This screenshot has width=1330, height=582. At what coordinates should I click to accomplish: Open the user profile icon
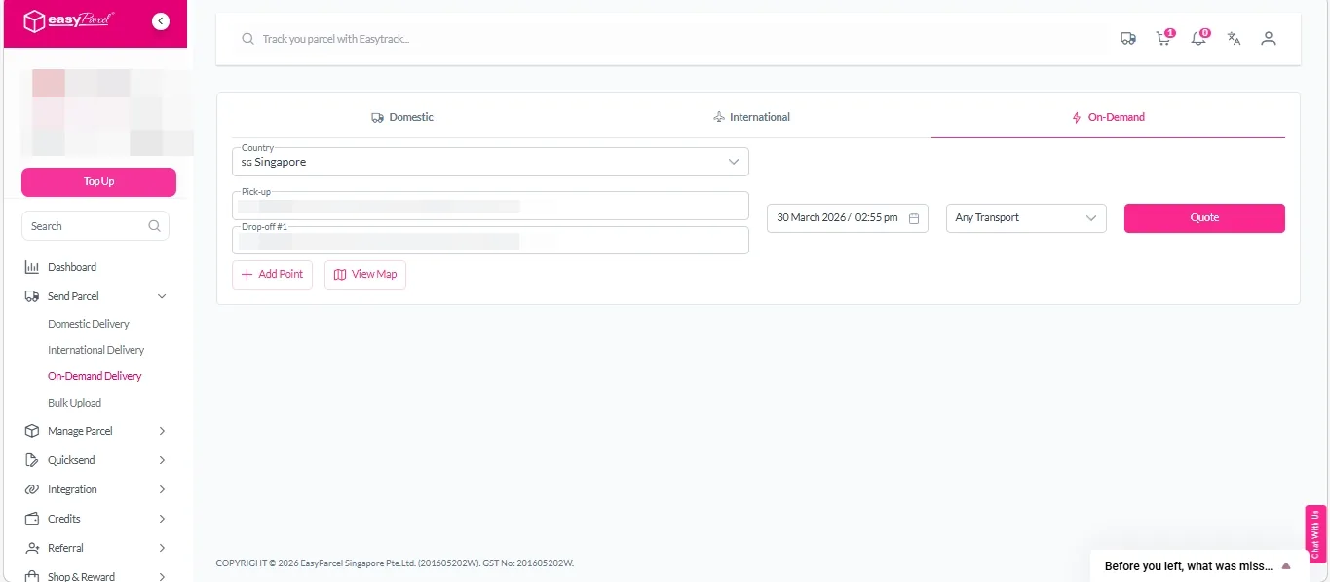click(x=1268, y=39)
